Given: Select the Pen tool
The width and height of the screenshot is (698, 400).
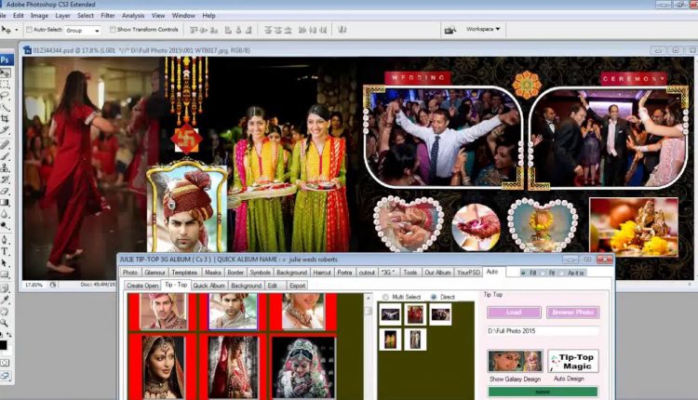Looking at the screenshot, I should point(5,240).
